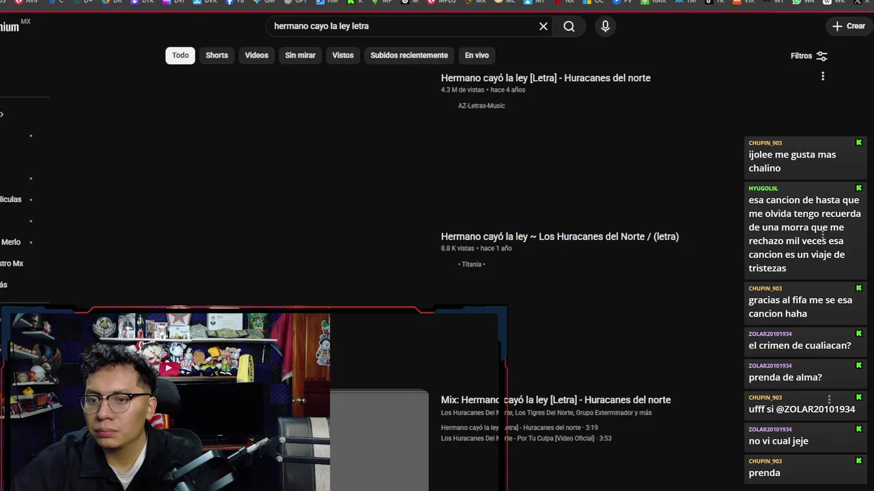The image size is (874, 491).
Task: Click chat message 'gracias al fifa me se esa cancion haha'
Action: [x=800, y=307]
